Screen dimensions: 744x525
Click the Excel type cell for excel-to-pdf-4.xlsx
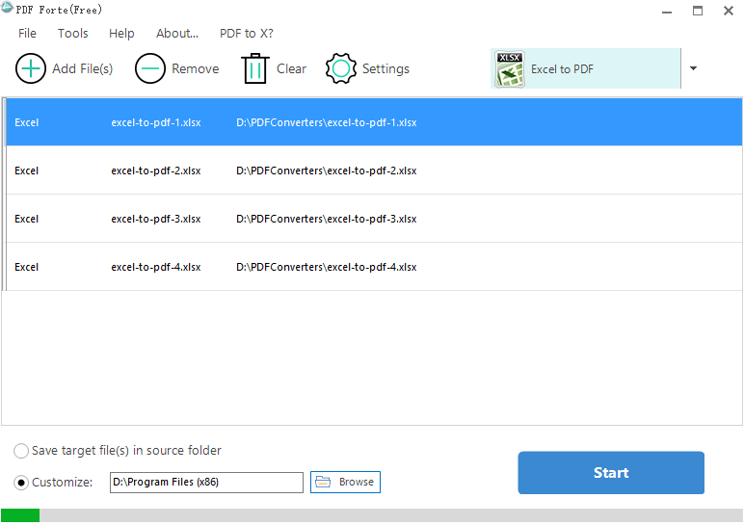27,267
